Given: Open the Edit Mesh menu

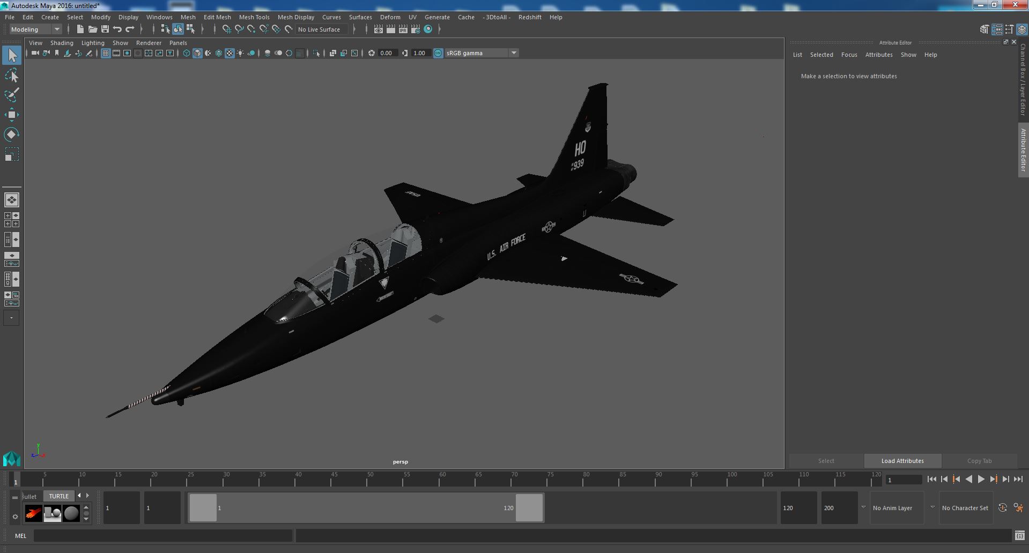Looking at the screenshot, I should (217, 17).
